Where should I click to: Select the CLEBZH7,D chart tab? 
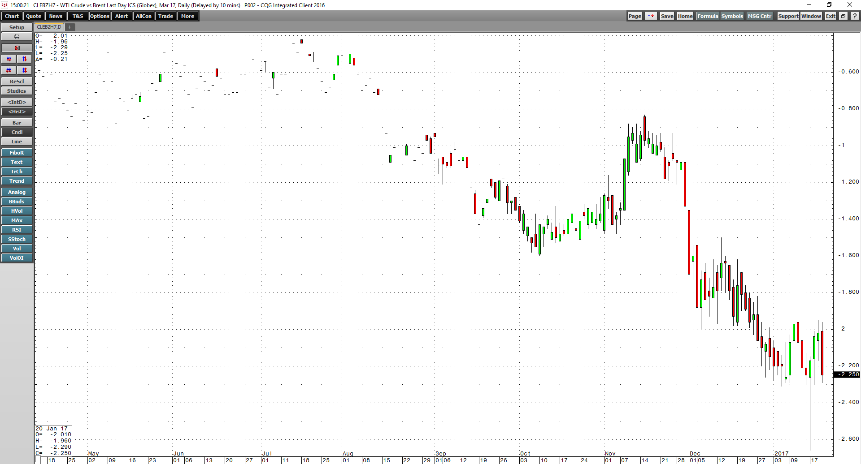click(49, 27)
